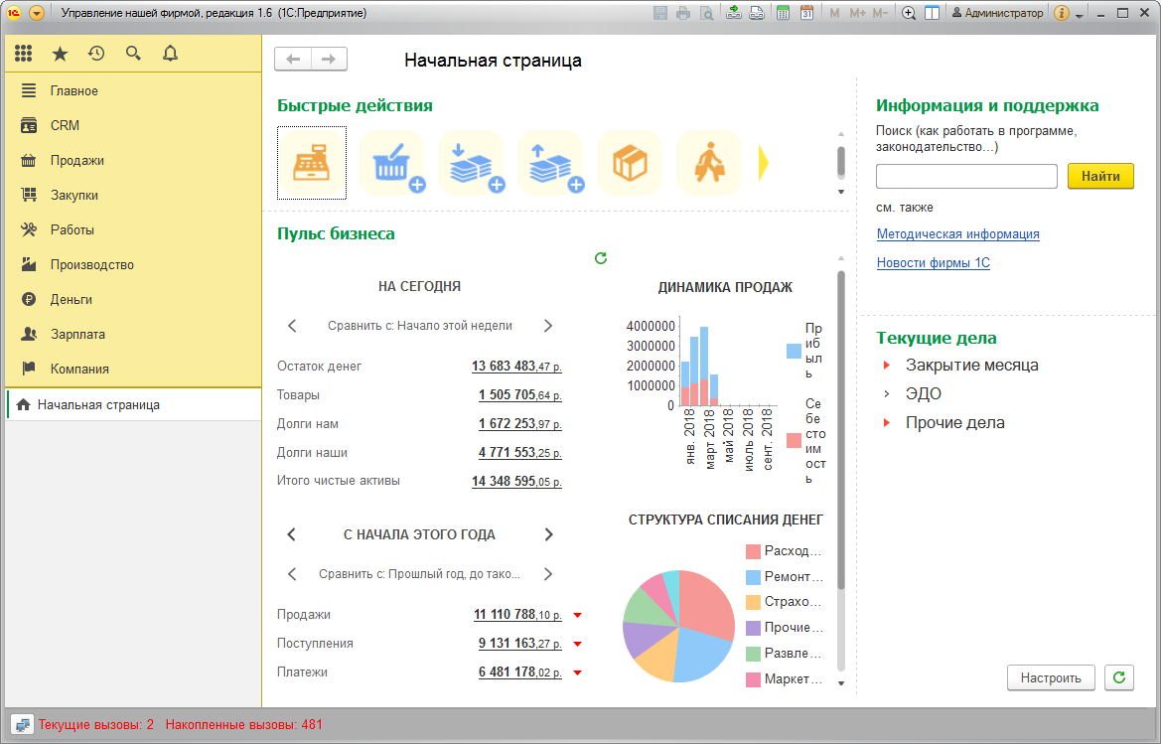Select the Начальная страница tab

point(133,405)
